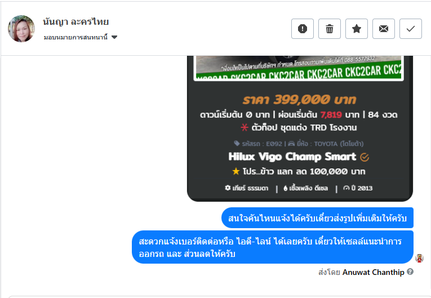Image resolution: width=431 pixels, height=298 pixels.
Task: Click the โปร 100,000 บาท discount line
Action: (x=299, y=172)
